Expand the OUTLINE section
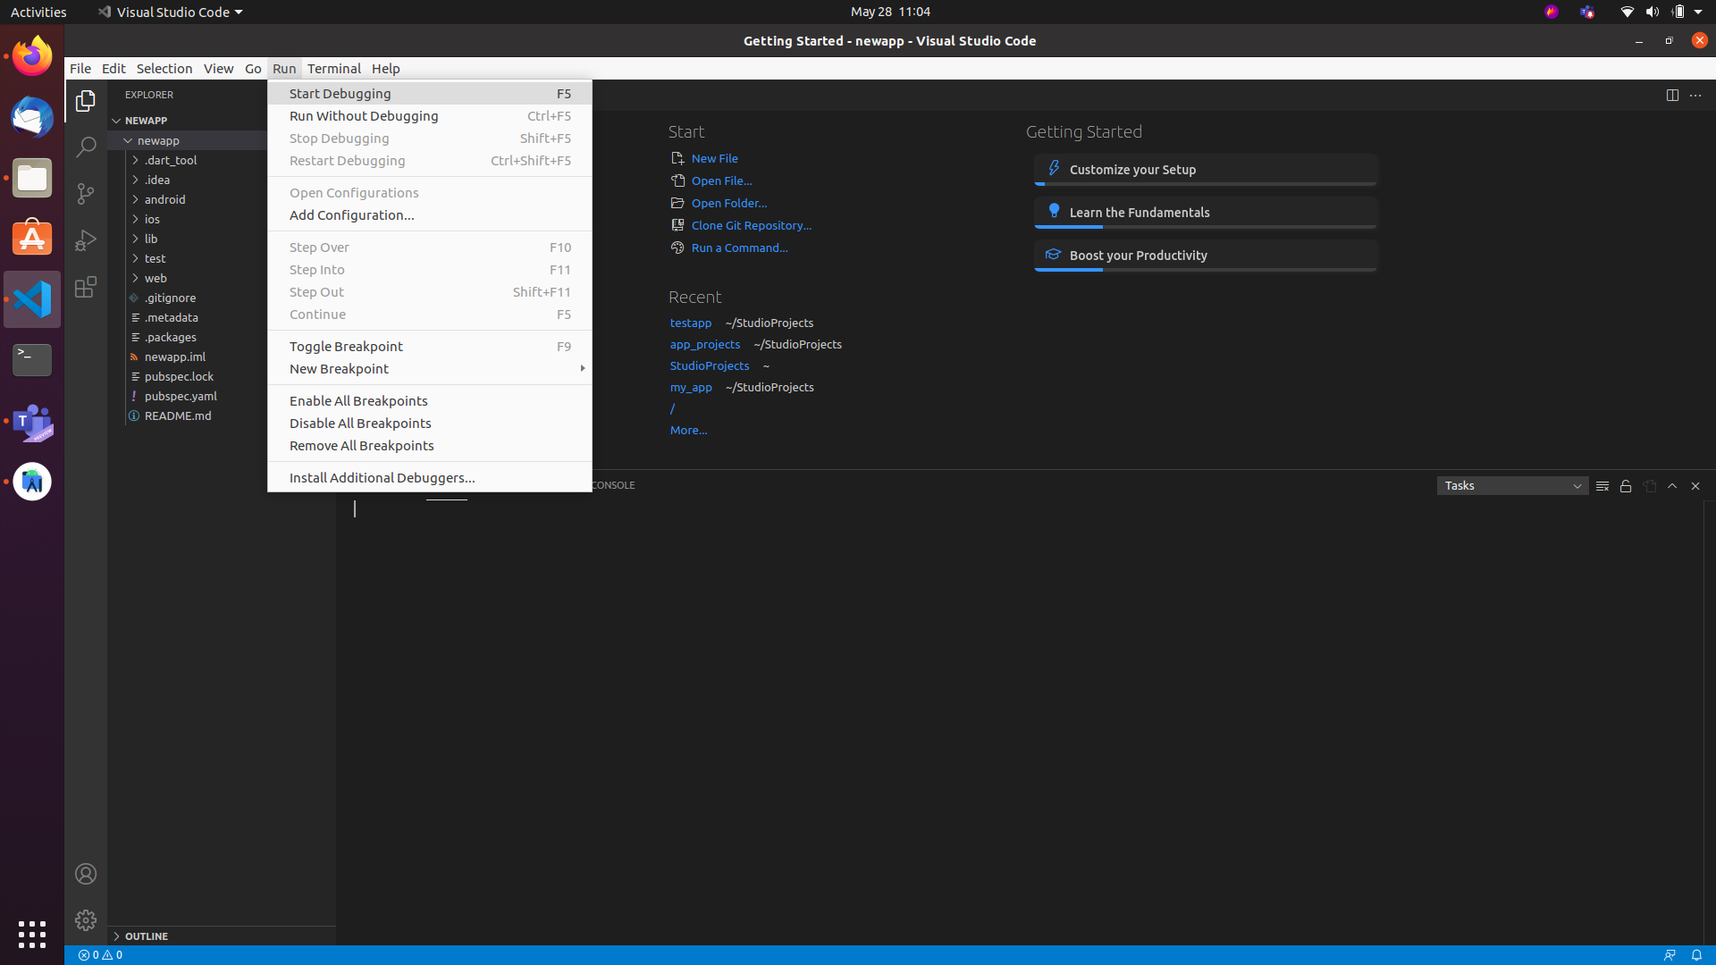The image size is (1716, 965). tap(147, 936)
